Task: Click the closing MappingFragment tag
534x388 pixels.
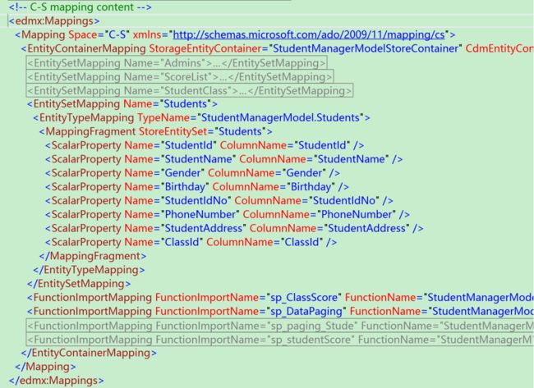Action: coord(93,256)
